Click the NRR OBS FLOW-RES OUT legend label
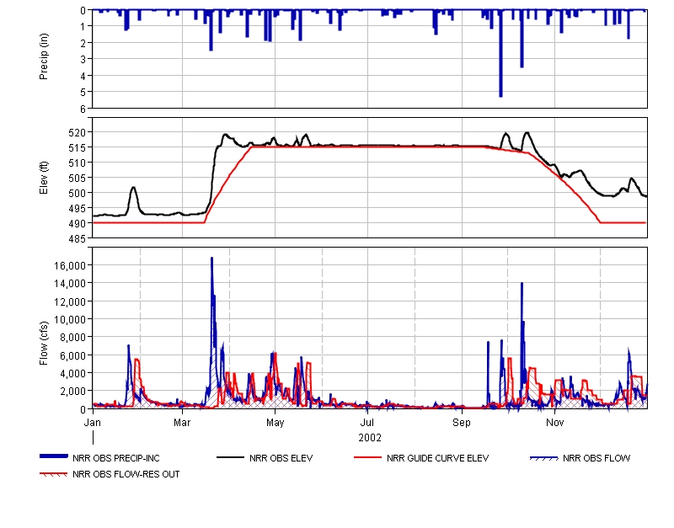The image size is (674, 528). [126, 474]
